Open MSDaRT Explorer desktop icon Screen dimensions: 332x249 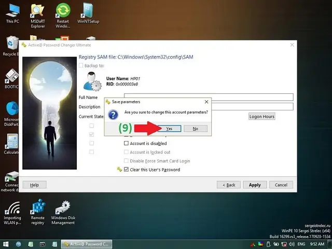point(38,16)
